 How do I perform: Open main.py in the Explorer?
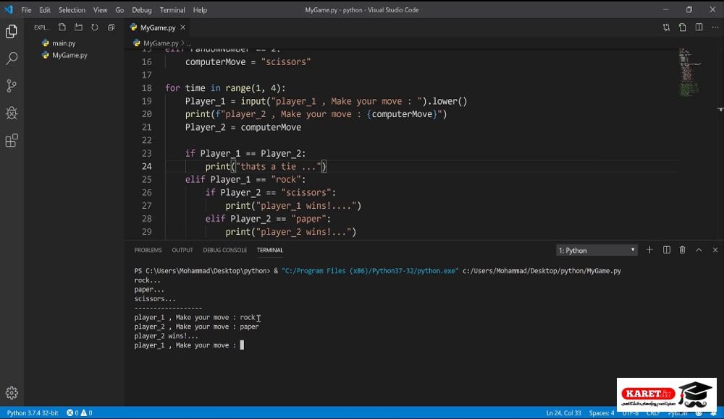click(64, 43)
